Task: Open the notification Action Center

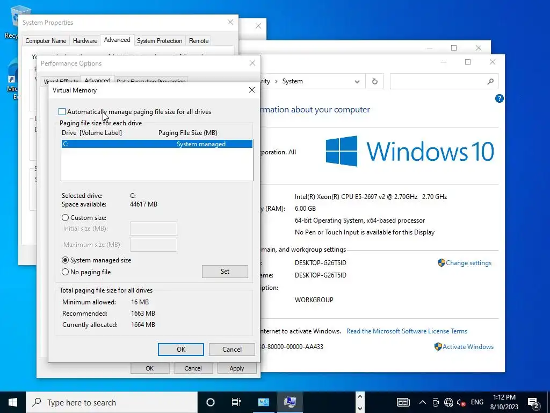Action: pos(533,402)
